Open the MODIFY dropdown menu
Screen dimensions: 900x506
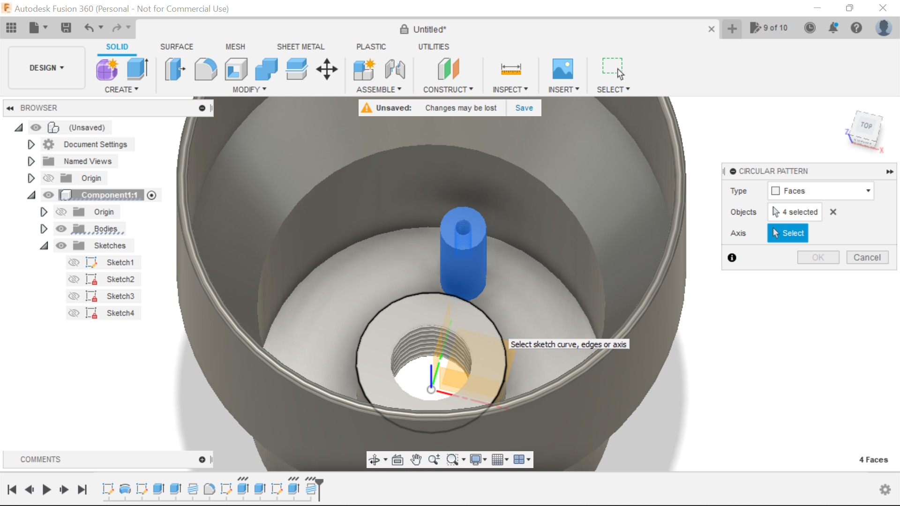pos(249,89)
